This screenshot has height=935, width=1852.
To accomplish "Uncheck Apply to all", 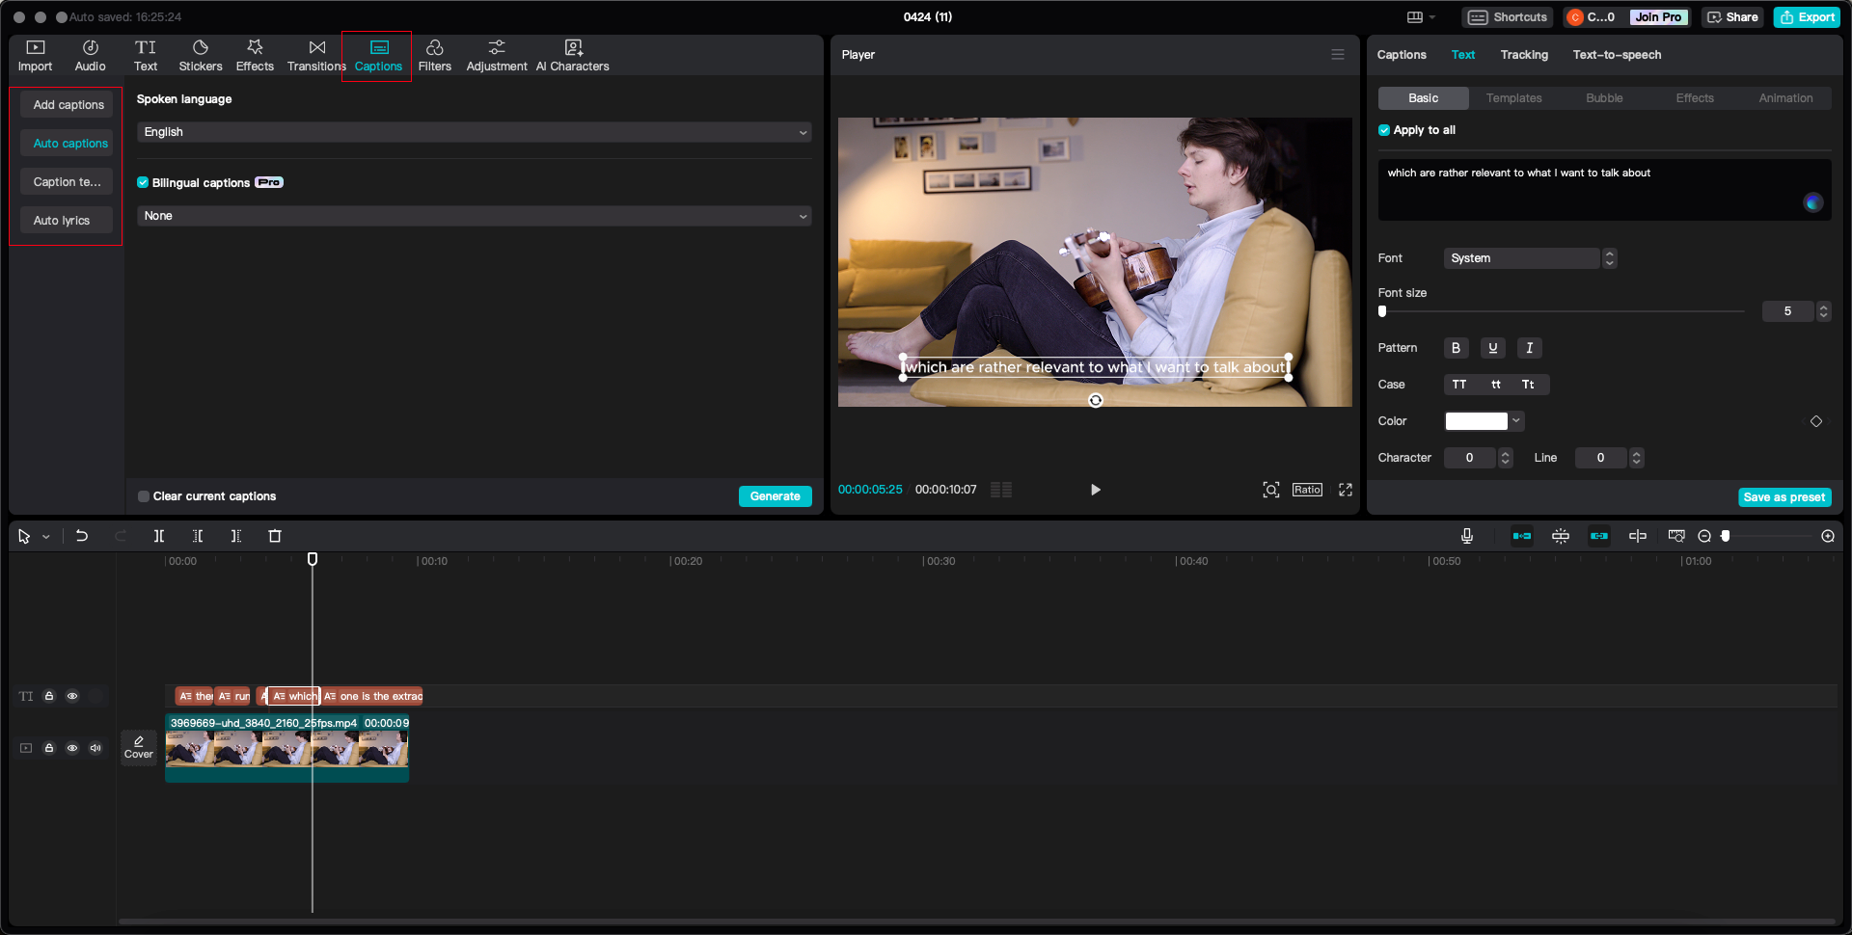I will coord(1383,129).
